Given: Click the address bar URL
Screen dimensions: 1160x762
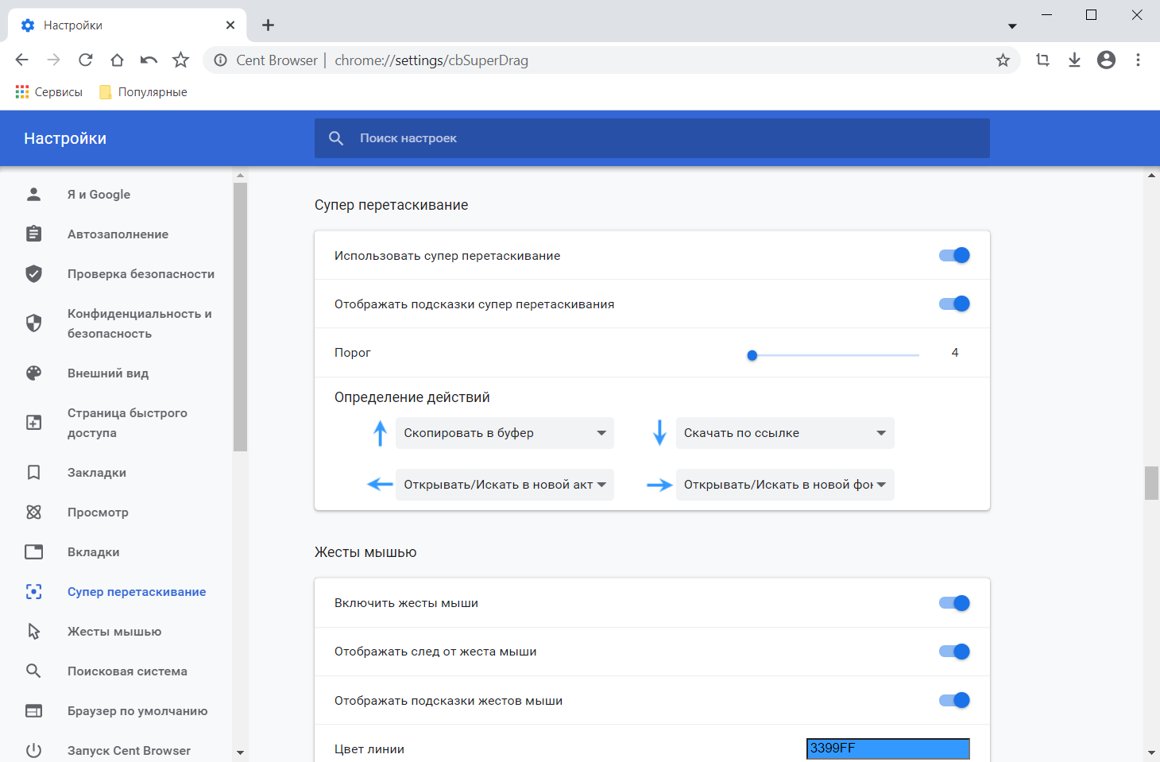Looking at the screenshot, I should tap(431, 60).
